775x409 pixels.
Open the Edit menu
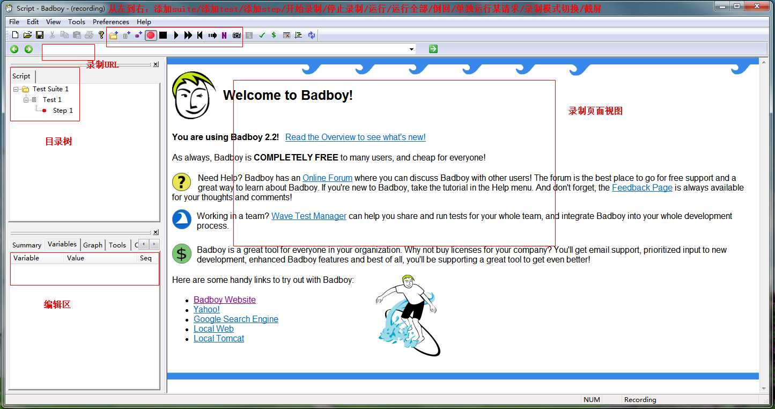[x=33, y=21]
